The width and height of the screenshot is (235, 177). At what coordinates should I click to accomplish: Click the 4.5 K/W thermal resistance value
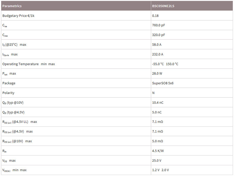coord(158,151)
